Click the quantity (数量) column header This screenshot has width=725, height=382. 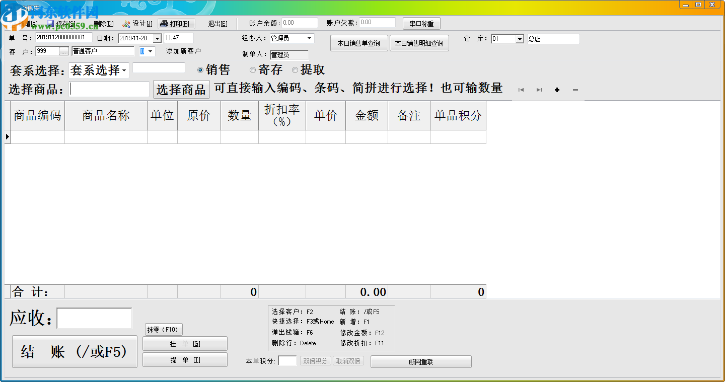click(240, 116)
